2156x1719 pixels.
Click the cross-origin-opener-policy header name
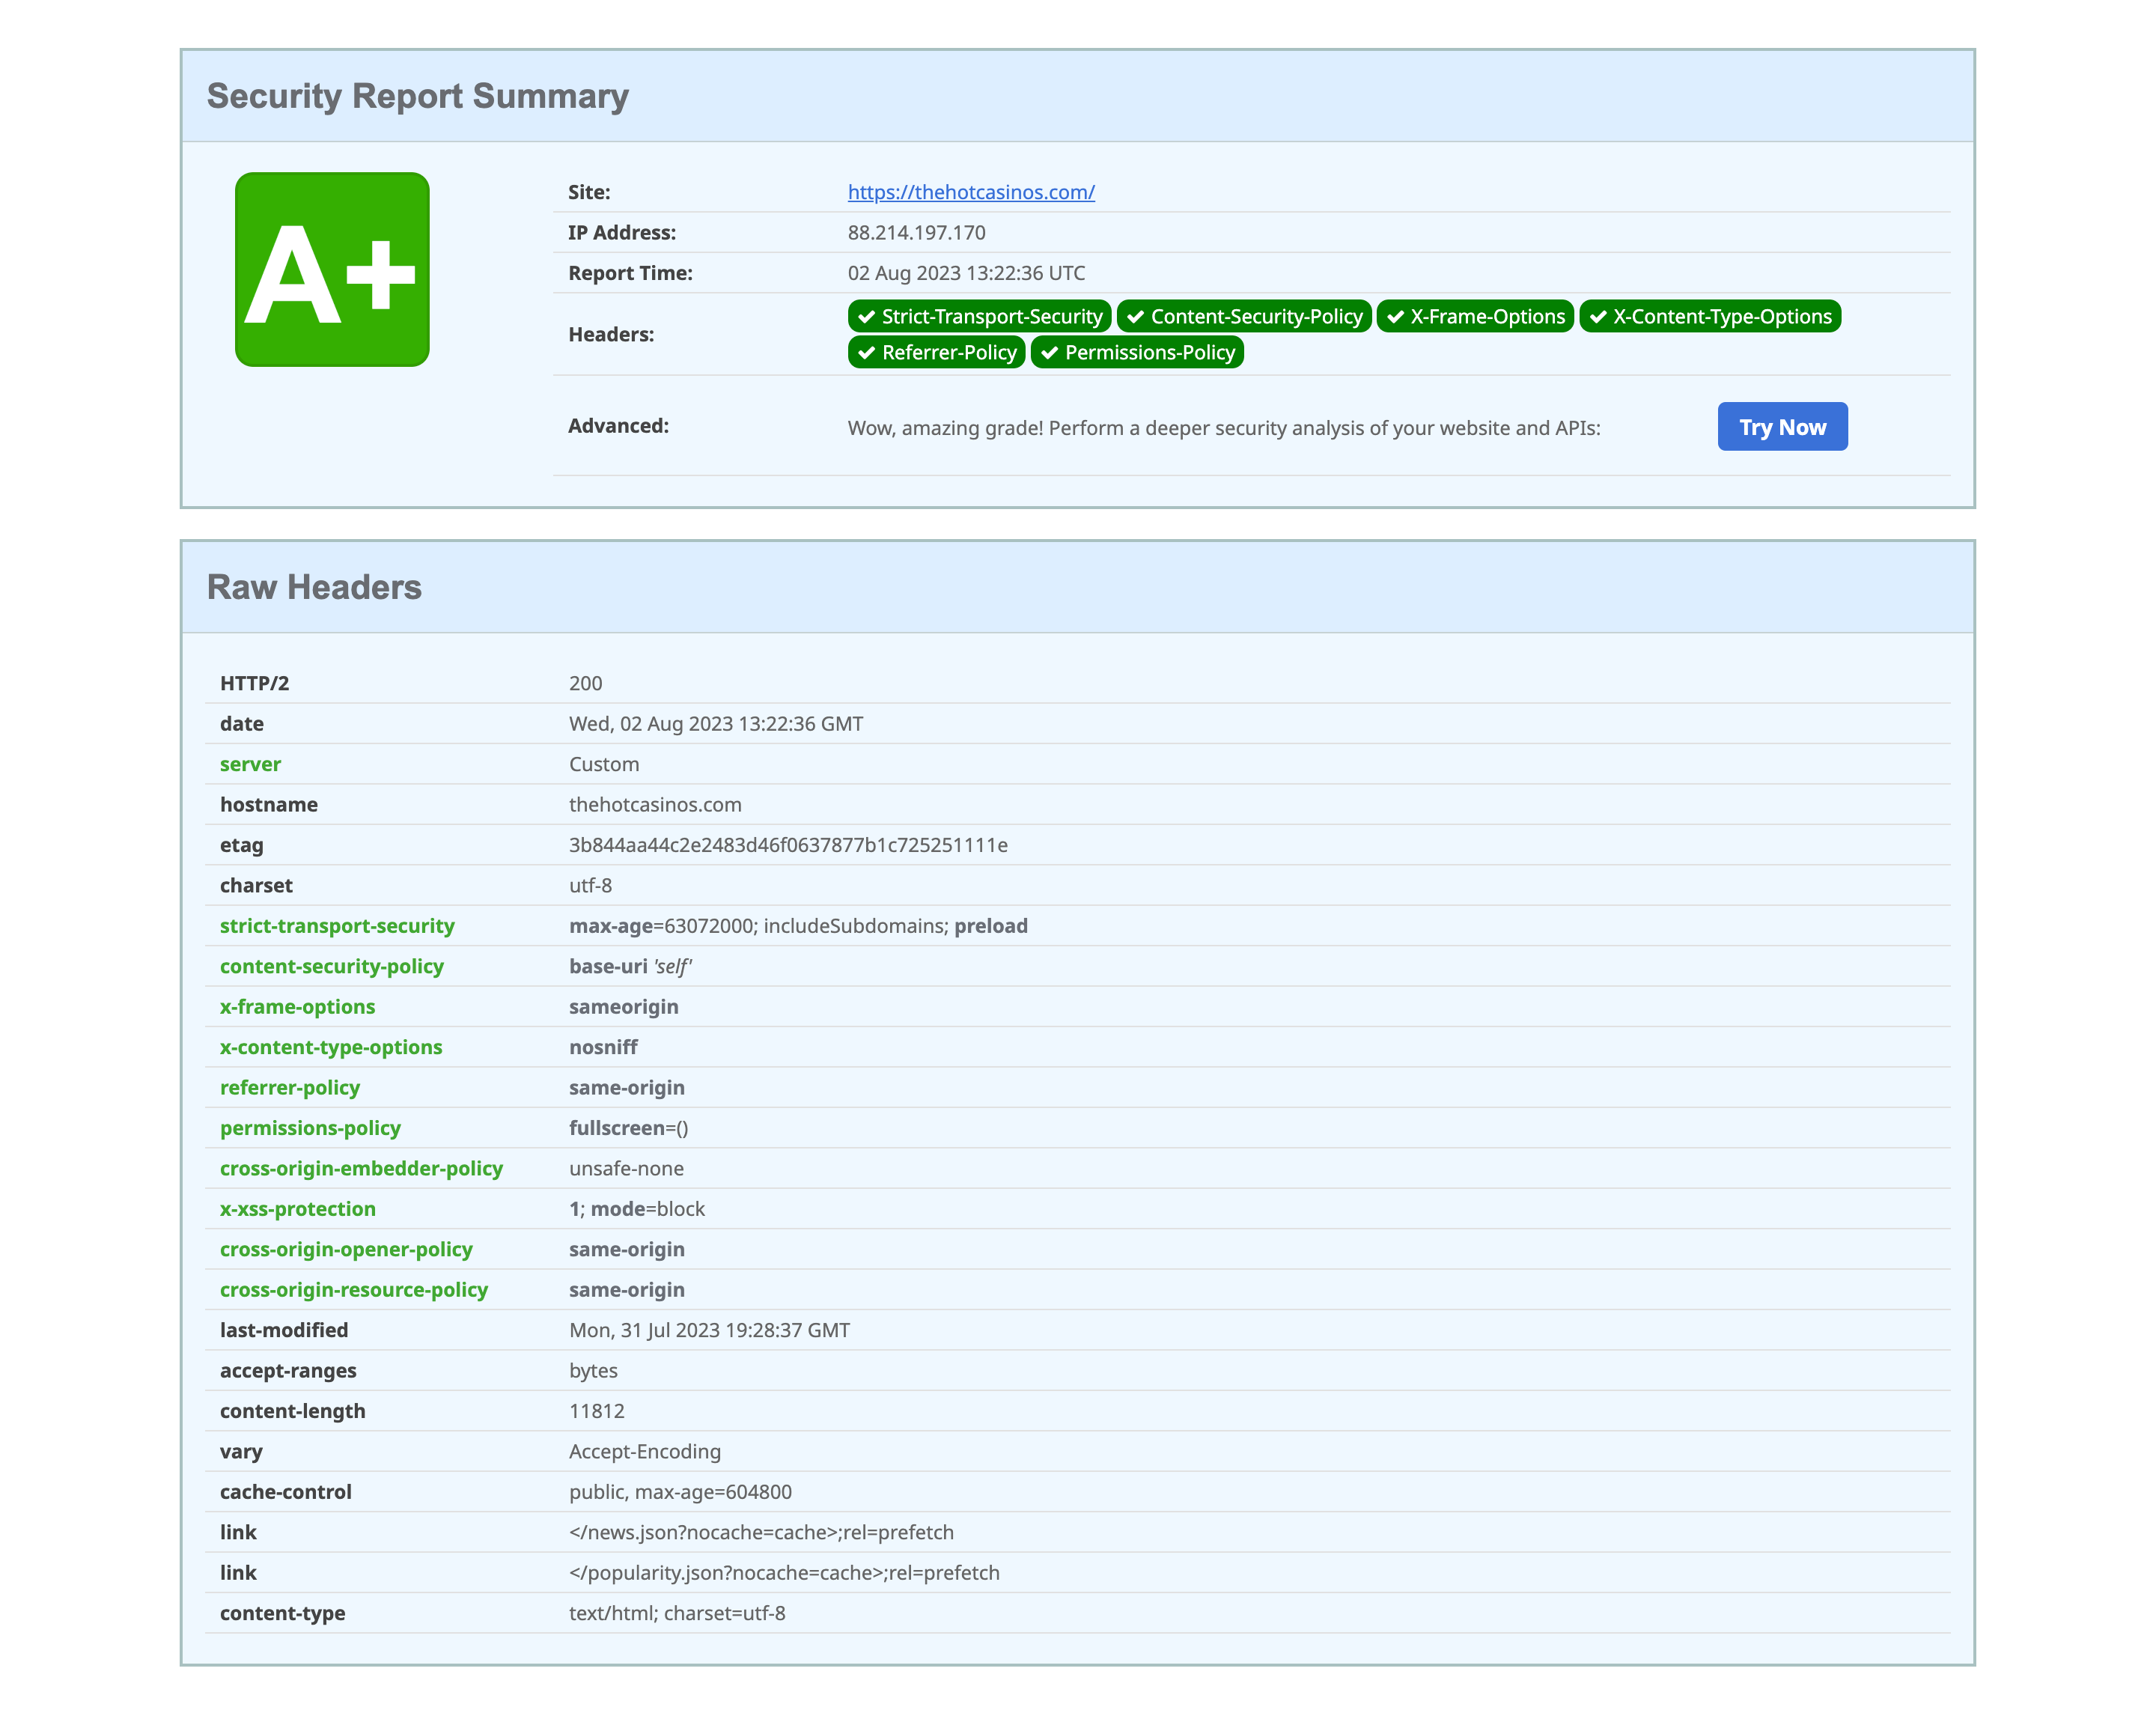point(346,1249)
